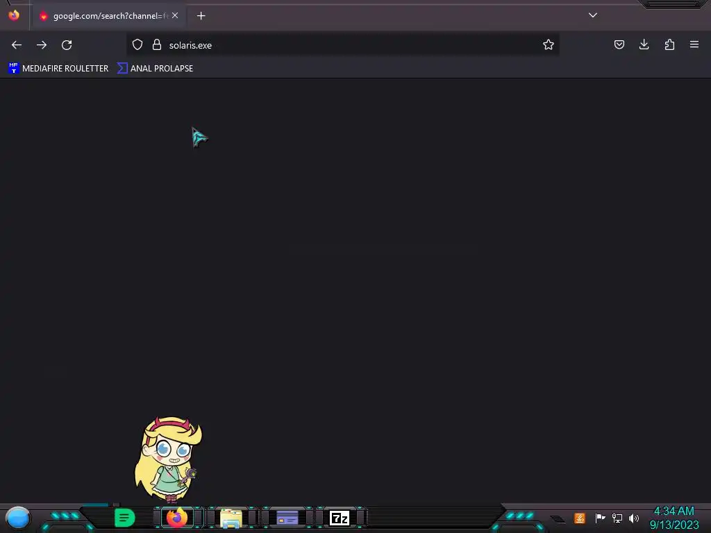711x533 pixels.
Task: Reload the current page
Action: pyautogui.click(x=67, y=45)
